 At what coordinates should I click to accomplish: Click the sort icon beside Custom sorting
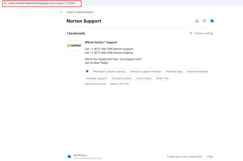191,33
